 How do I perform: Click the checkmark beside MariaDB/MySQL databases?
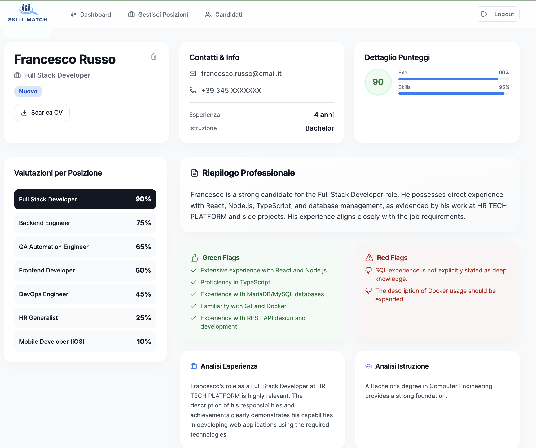(x=194, y=294)
